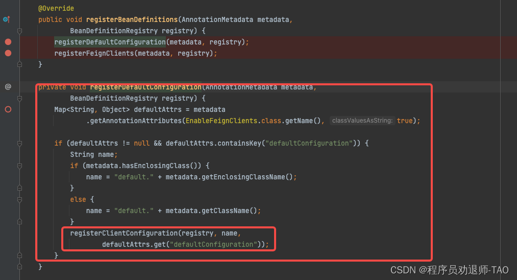Viewport: 517px width, 280px height.
Task: Click registerFeignClients method call
Action: [x=94, y=53]
